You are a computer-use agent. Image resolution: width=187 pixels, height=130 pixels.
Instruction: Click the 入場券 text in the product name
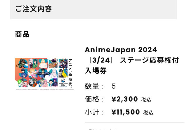click(x=96, y=70)
